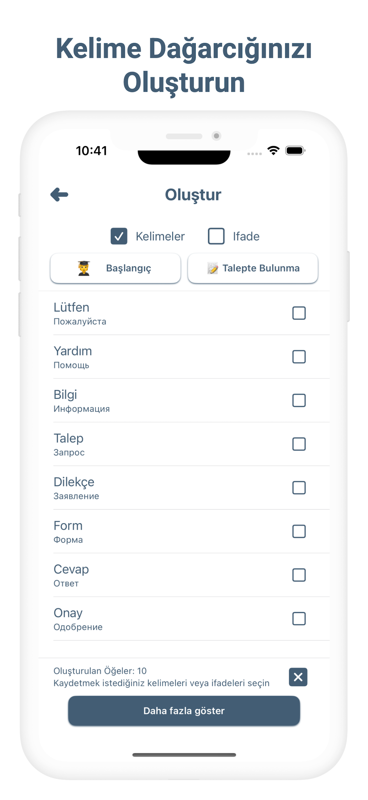Tap the Daha fazla göster button
Viewport: 368px width, 800px height.
click(x=184, y=710)
